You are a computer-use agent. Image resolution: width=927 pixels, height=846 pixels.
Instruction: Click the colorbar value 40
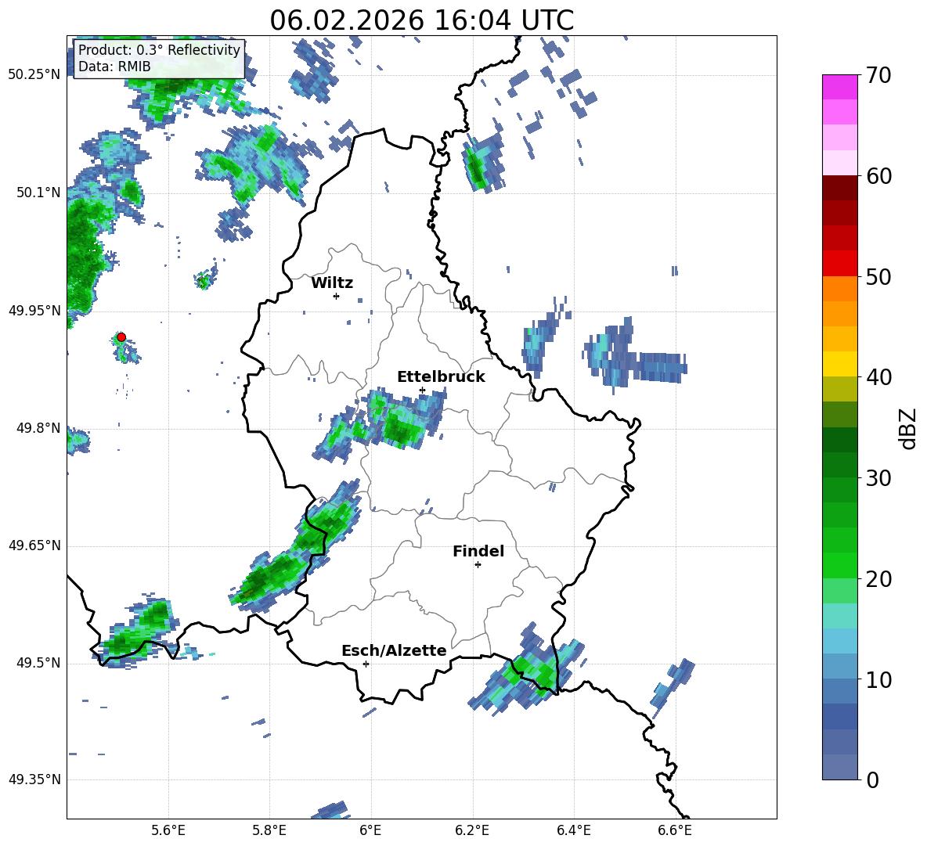pyautogui.click(x=878, y=377)
